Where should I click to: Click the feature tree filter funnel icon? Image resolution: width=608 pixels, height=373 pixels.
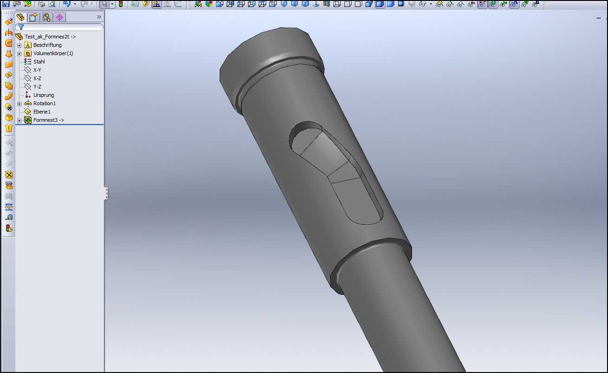(21, 27)
